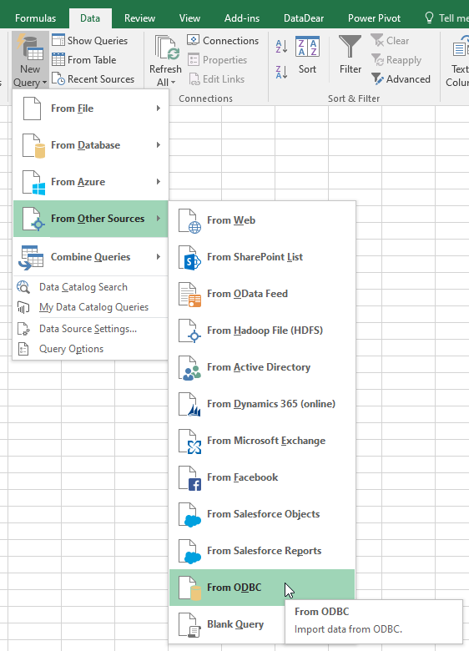Toggle the Filter funnel button
Viewport: 469px width, 651px height.
(x=350, y=55)
